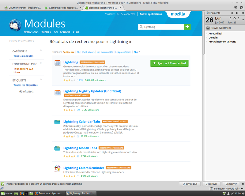245x196 pixels.
Task: Click the mozilla tab logo
Action: [178, 14]
